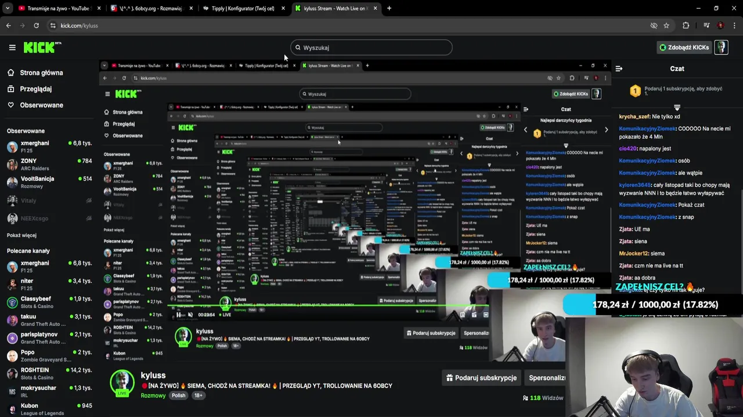The width and height of the screenshot is (743, 417).
Task: Open the Chrome three-dot menu
Action: click(734, 25)
